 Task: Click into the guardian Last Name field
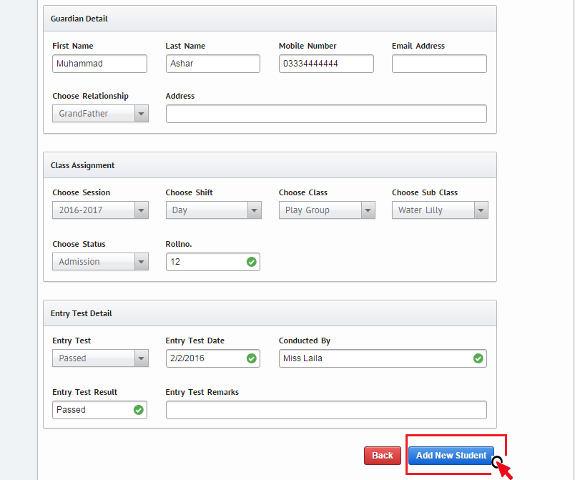point(212,64)
